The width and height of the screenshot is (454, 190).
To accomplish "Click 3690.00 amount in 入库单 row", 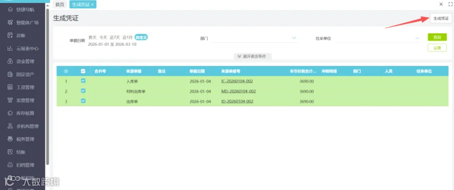I will pos(307,81).
